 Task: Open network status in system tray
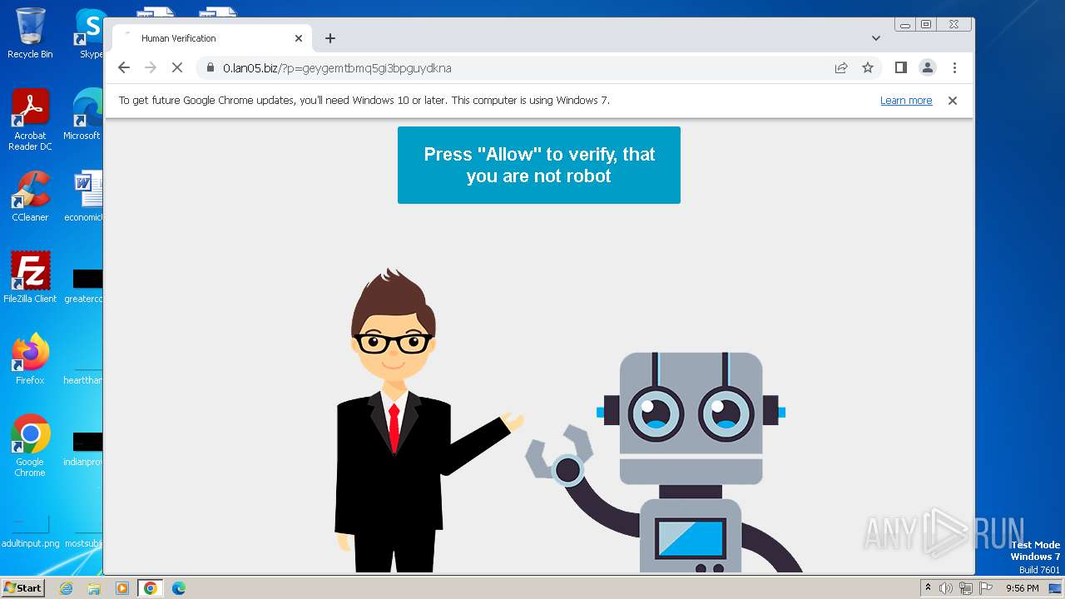tap(966, 588)
